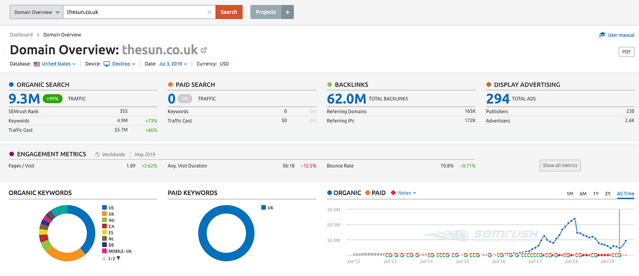The image size is (639, 276).
Task: Select the All Time range tab
Action: (x=626, y=194)
